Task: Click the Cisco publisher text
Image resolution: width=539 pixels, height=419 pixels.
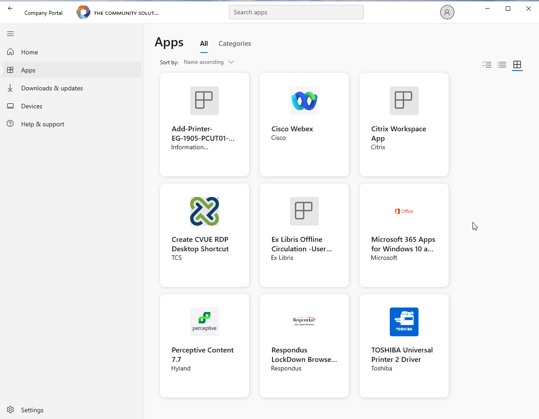Action: 278,138
